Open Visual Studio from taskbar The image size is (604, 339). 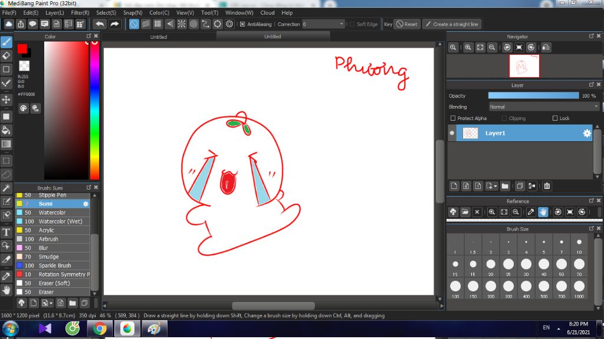(45, 329)
